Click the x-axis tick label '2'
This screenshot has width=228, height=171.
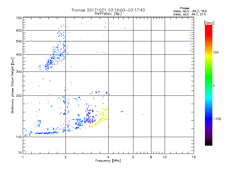[x=66, y=157]
